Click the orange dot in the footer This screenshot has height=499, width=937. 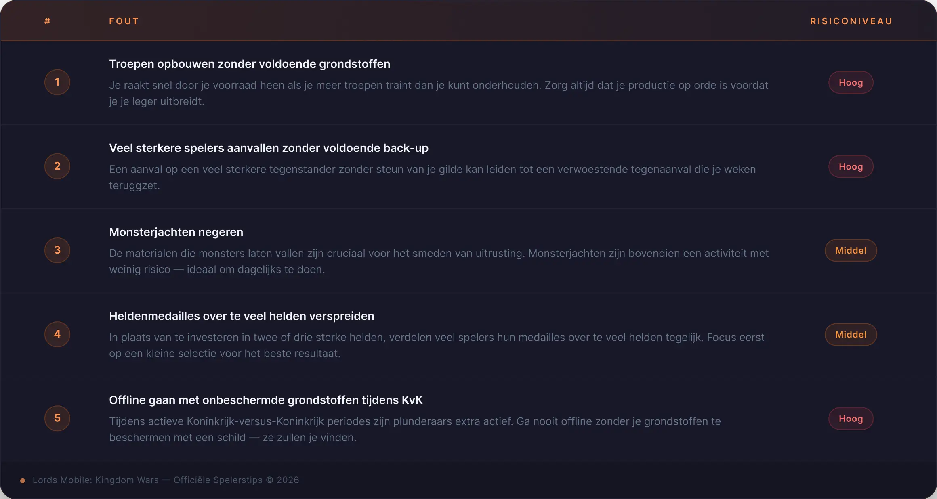tap(23, 480)
